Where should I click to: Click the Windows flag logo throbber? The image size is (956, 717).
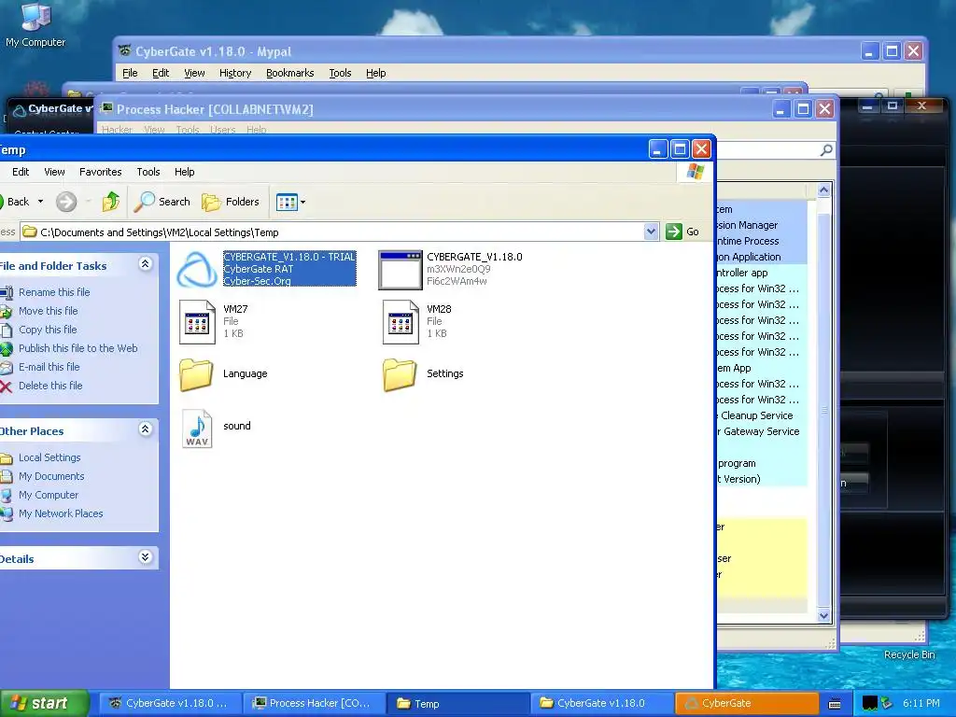point(695,172)
